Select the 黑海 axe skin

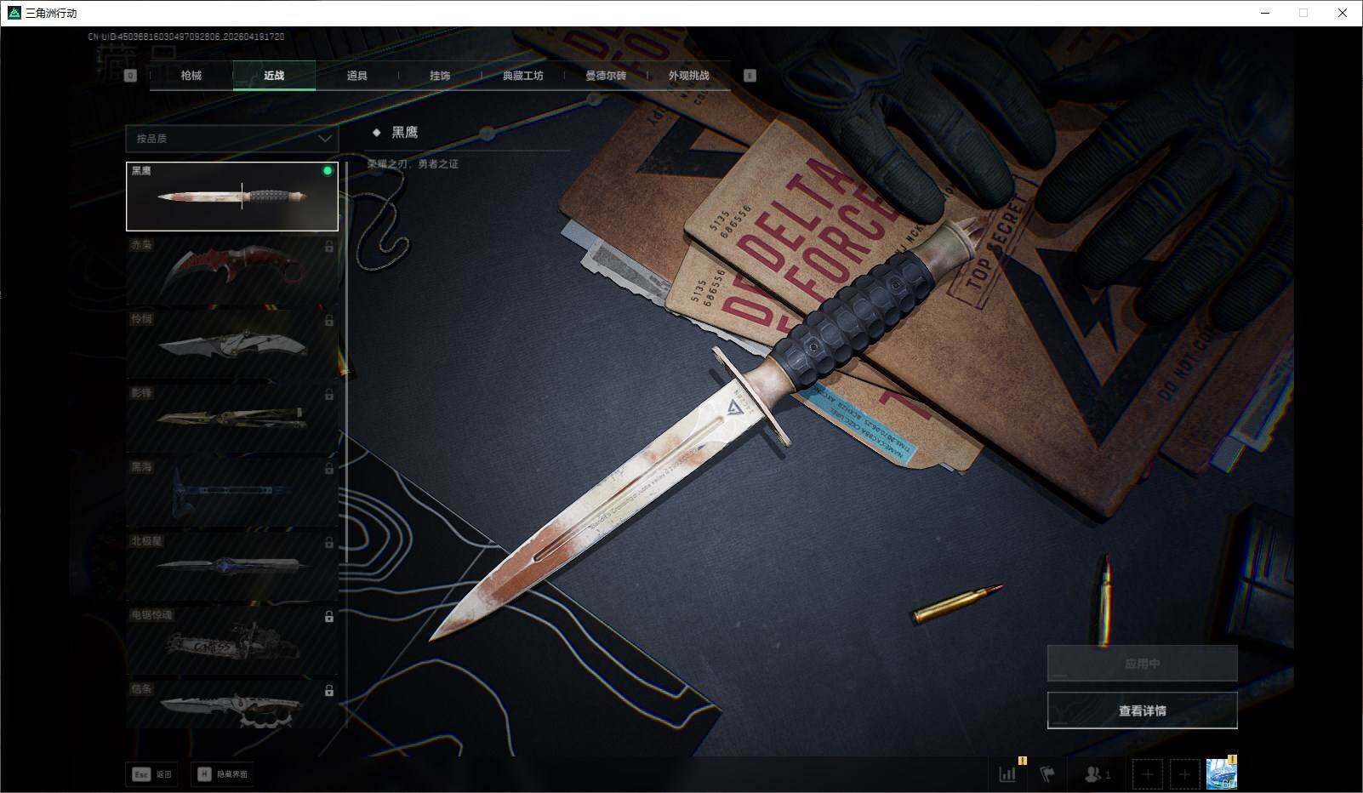(232, 493)
